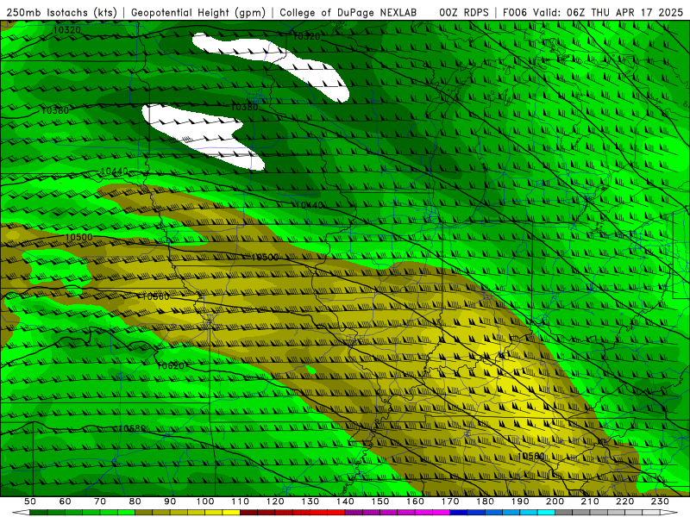The image size is (690, 517).
Task: Click the legend's high-end arrow cap
Action: pyautogui.click(x=669, y=512)
